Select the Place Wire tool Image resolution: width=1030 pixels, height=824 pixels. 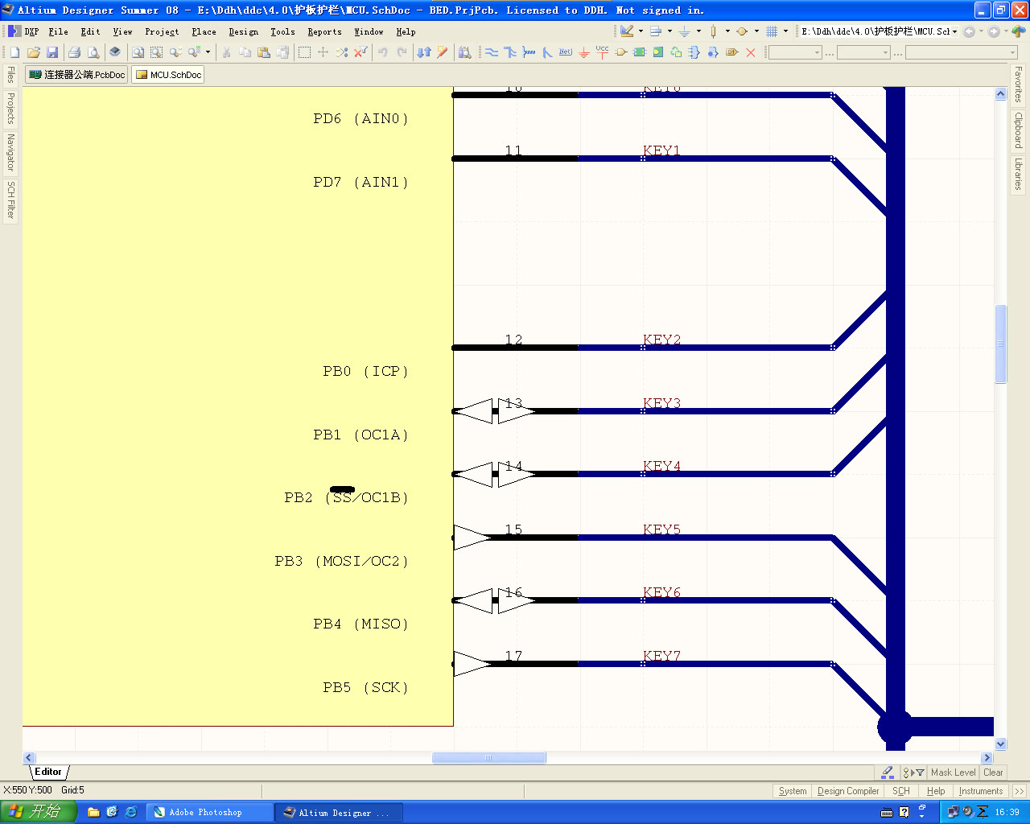click(492, 52)
